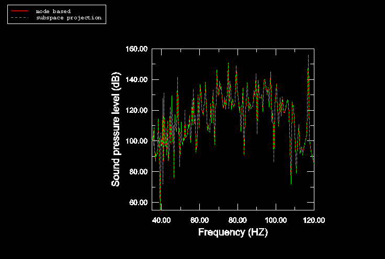Click the tallest curve peak near 117 Hz

coord(308,55)
